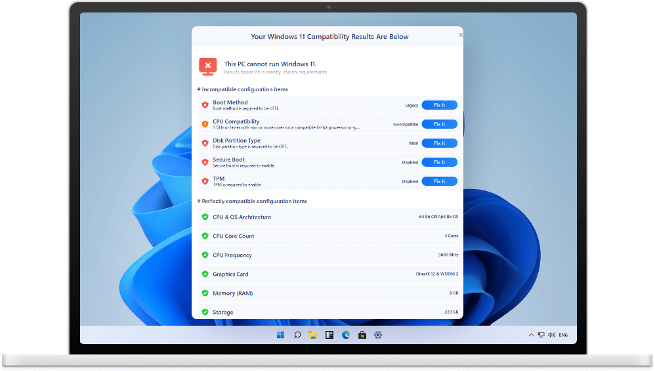Click the 'TPM' label
This screenshot has width=655, height=371.
(x=219, y=179)
